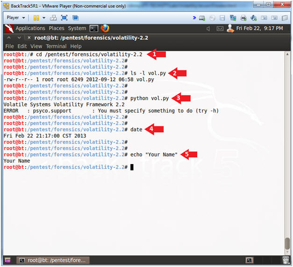
Task: Click the message log icon at toolbar end
Action: click(x=285, y=18)
